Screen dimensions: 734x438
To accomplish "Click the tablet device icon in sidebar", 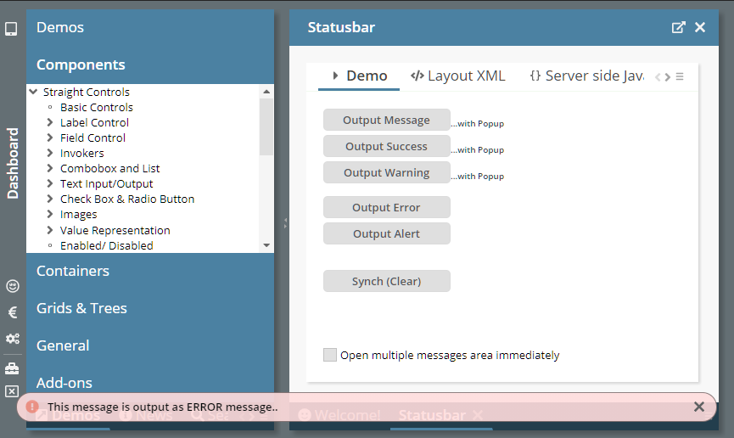I will (x=11, y=29).
